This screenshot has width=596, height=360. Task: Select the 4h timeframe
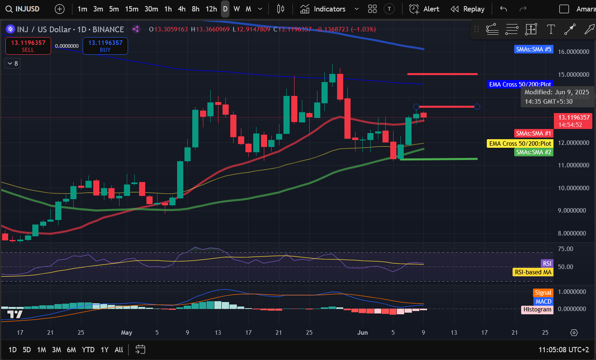click(182, 9)
